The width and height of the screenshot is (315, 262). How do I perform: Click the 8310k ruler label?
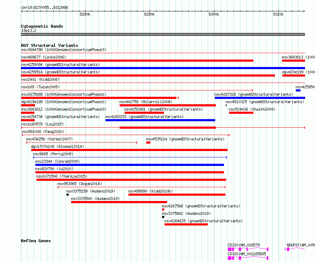click(x=278, y=14)
